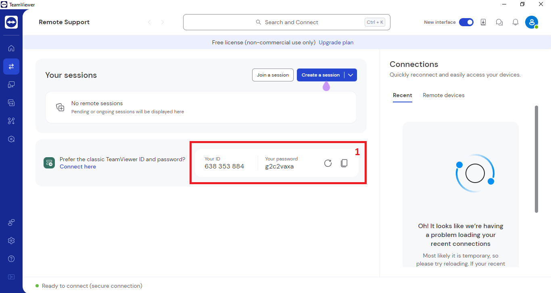
Task: Toggle the New interface switch
Action: tap(466, 22)
